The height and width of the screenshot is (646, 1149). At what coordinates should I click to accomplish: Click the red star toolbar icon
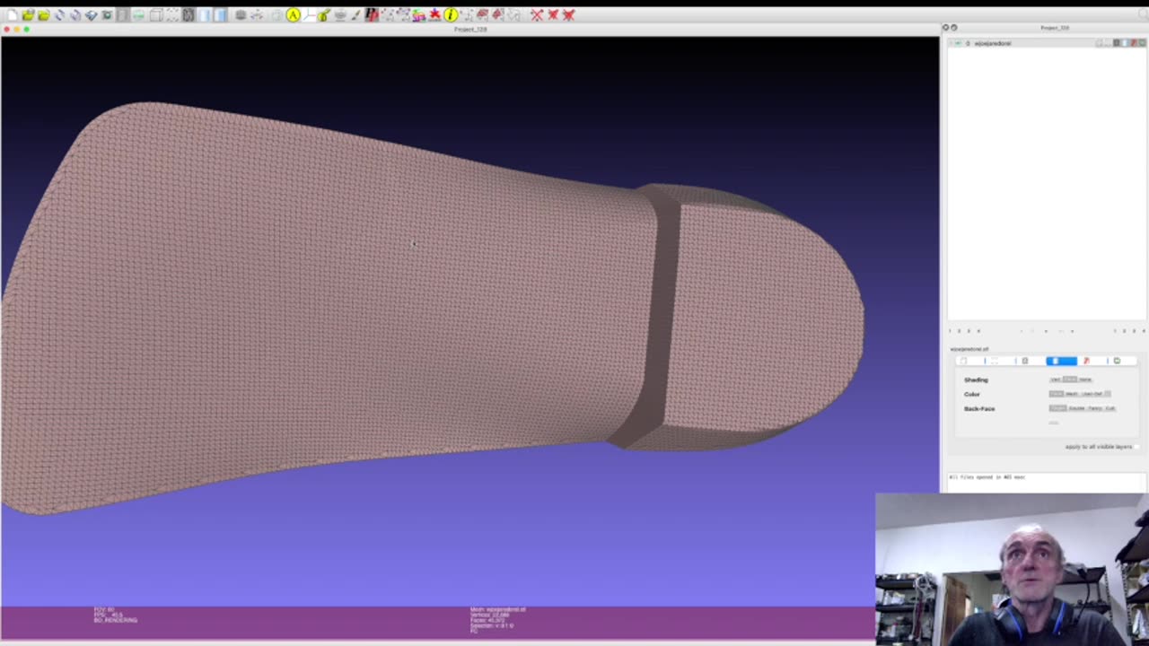click(434, 14)
